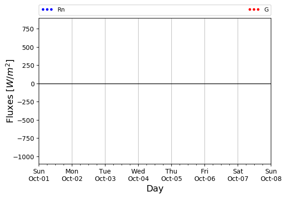Click the Sun Oct-01 date label
The image size is (286, 198).
(x=39, y=175)
